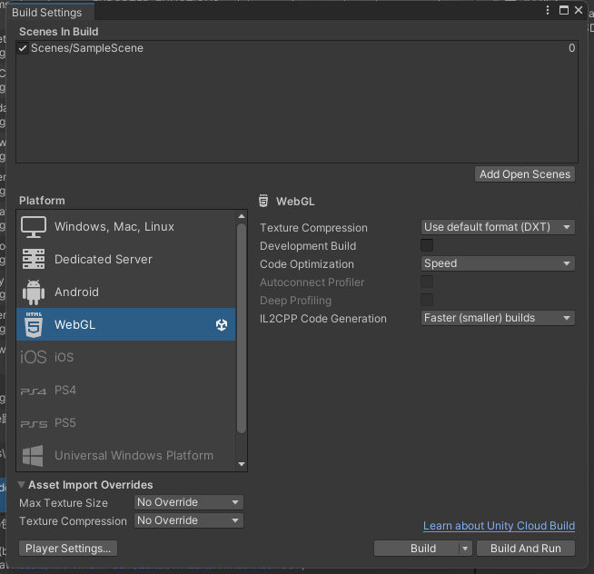Select the WebGL platform row
The height and width of the screenshot is (574, 594).
[126, 325]
